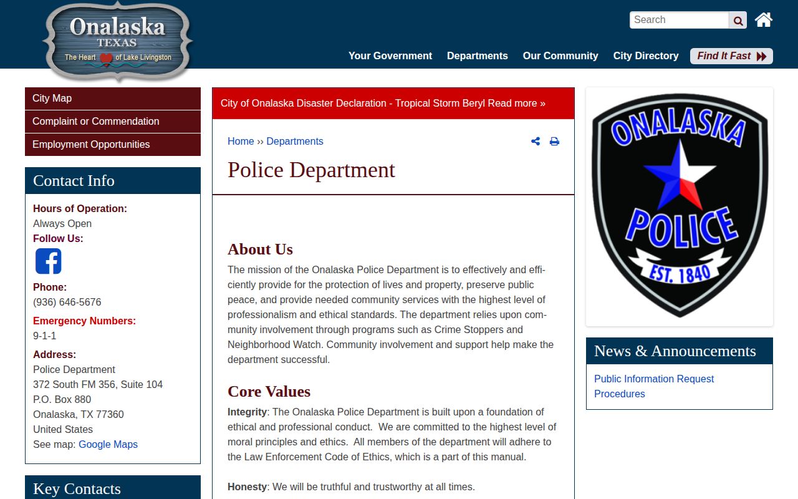This screenshot has height=499, width=798.
Task: Click the Core Values heading
Action: (269, 392)
